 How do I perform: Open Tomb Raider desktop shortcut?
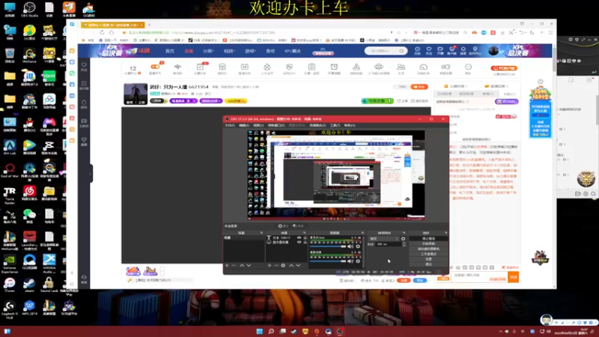click(10, 195)
